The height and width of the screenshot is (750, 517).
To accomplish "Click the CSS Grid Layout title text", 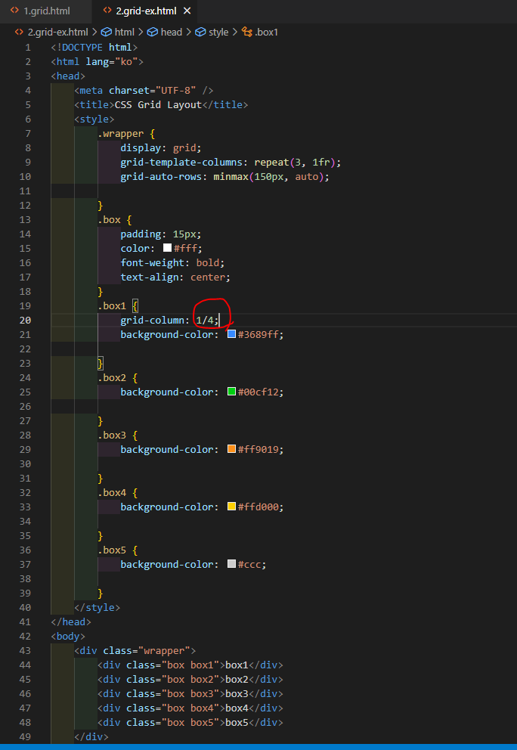I will (x=158, y=105).
